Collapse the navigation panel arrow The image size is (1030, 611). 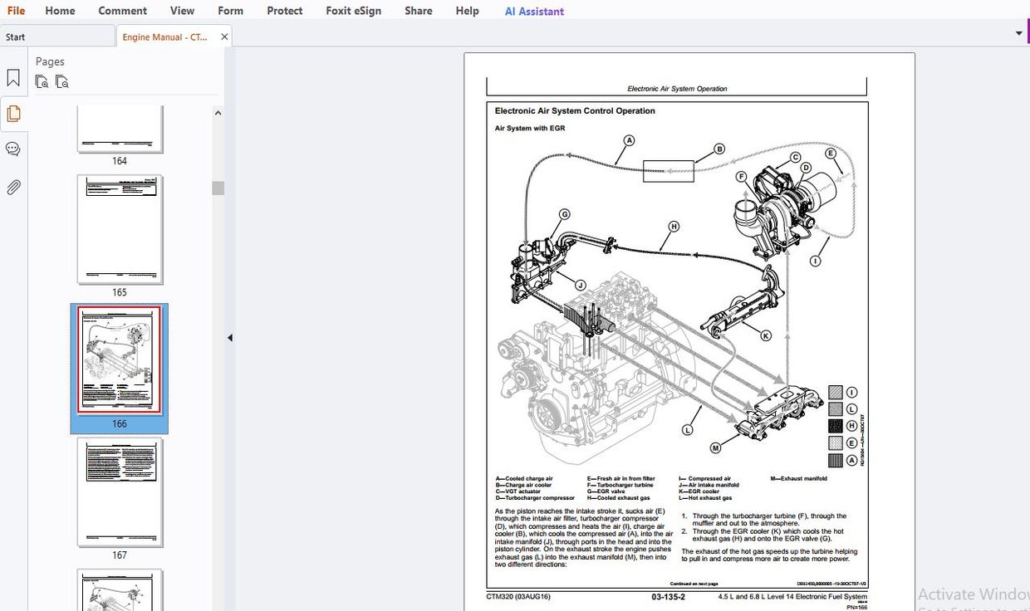[x=229, y=338]
